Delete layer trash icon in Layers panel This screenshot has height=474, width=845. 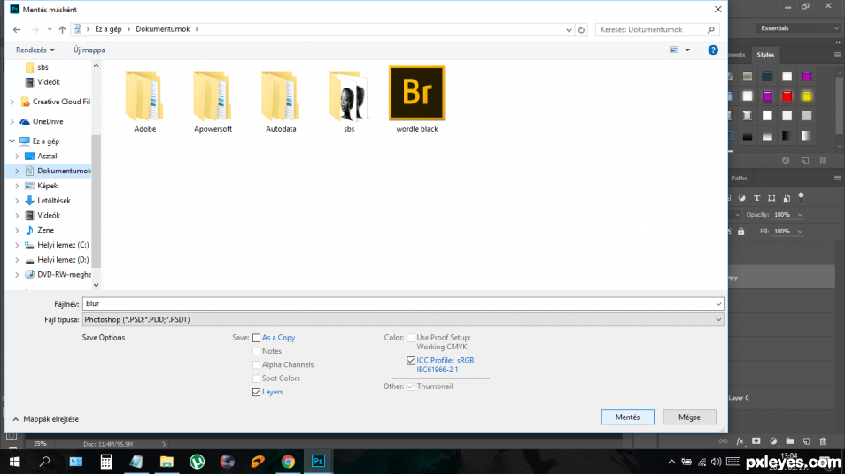[823, 441]
